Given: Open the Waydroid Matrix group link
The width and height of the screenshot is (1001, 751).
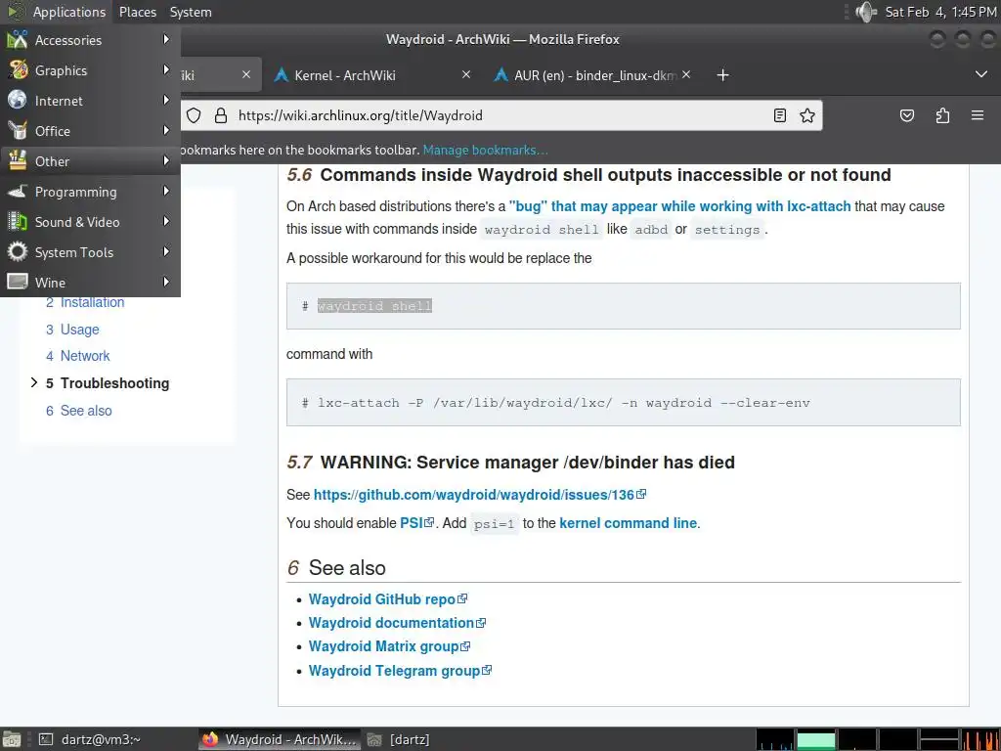Looking at the screenshot, I should point(389,646).
